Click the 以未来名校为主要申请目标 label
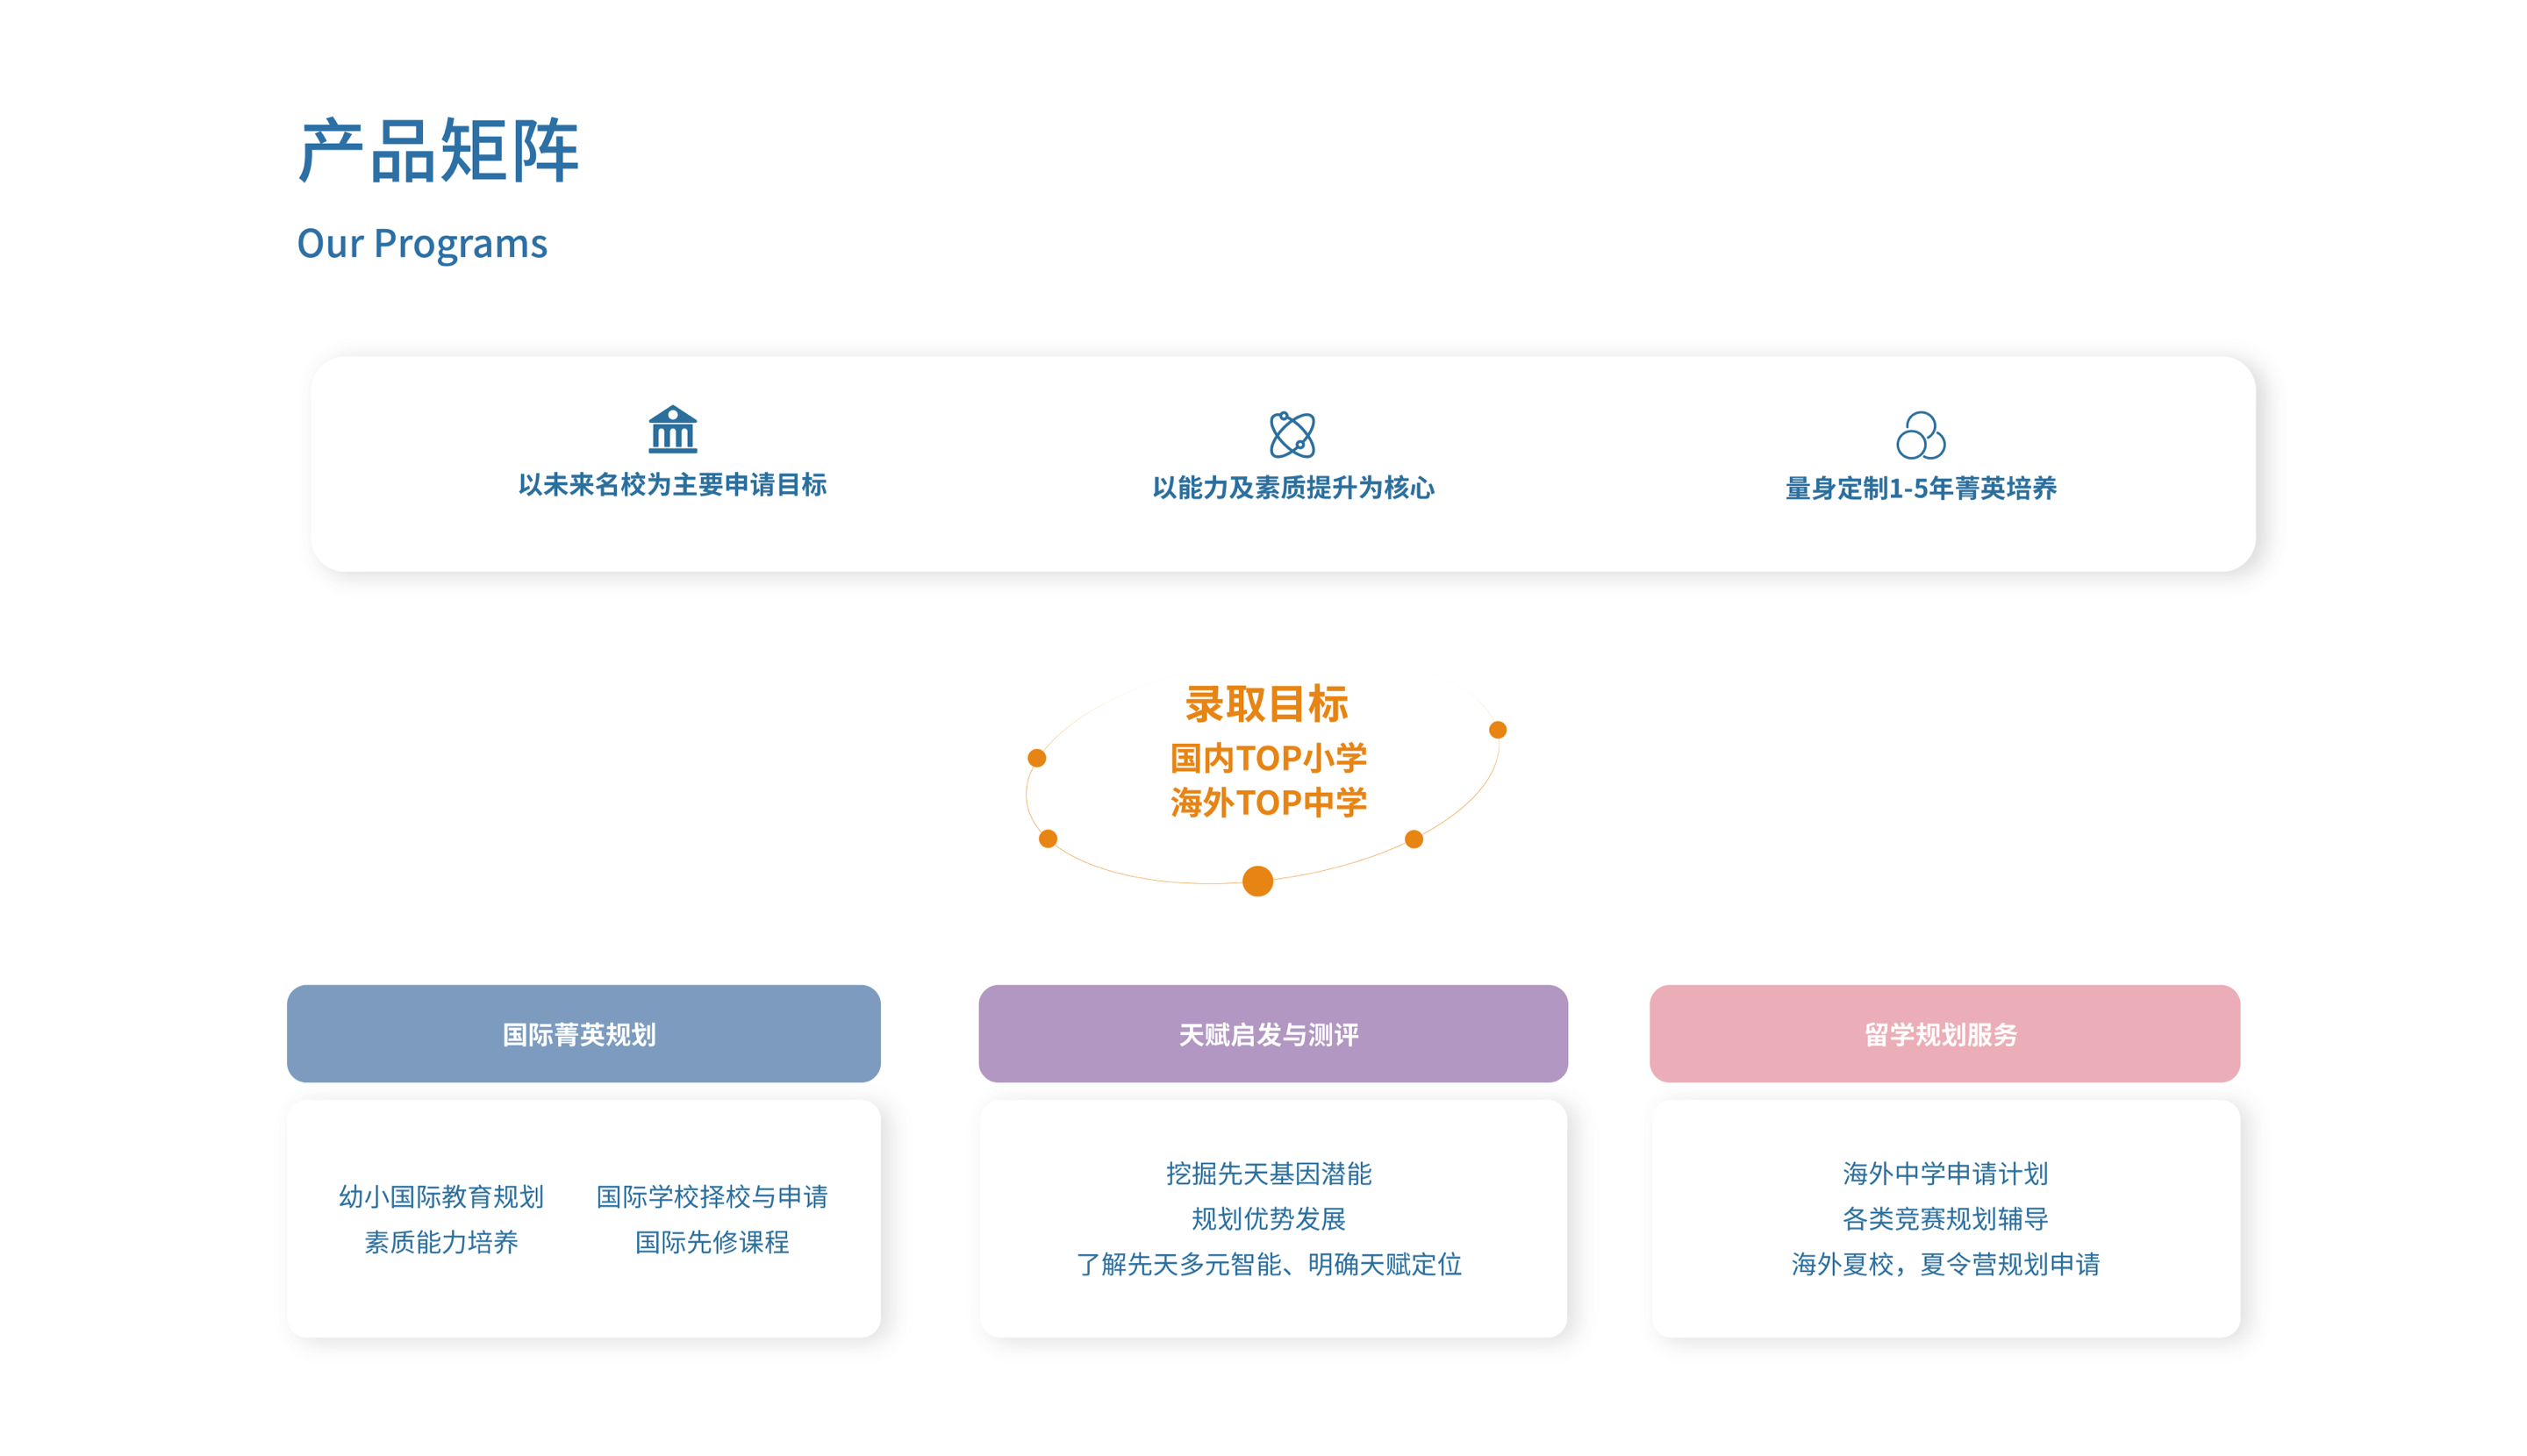Screen dimensions: 2527x1456 [x=672, y=485]
